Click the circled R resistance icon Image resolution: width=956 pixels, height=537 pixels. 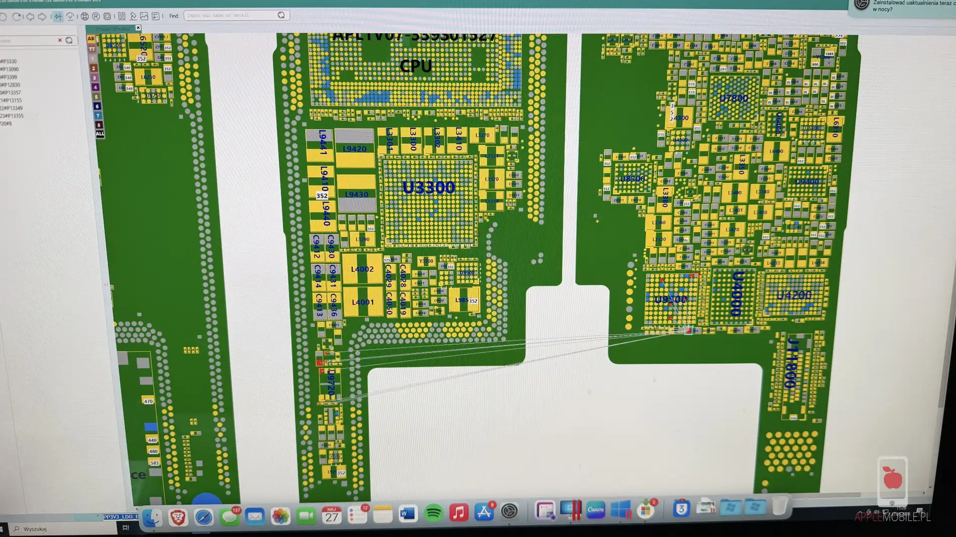(x=96, y=17)
